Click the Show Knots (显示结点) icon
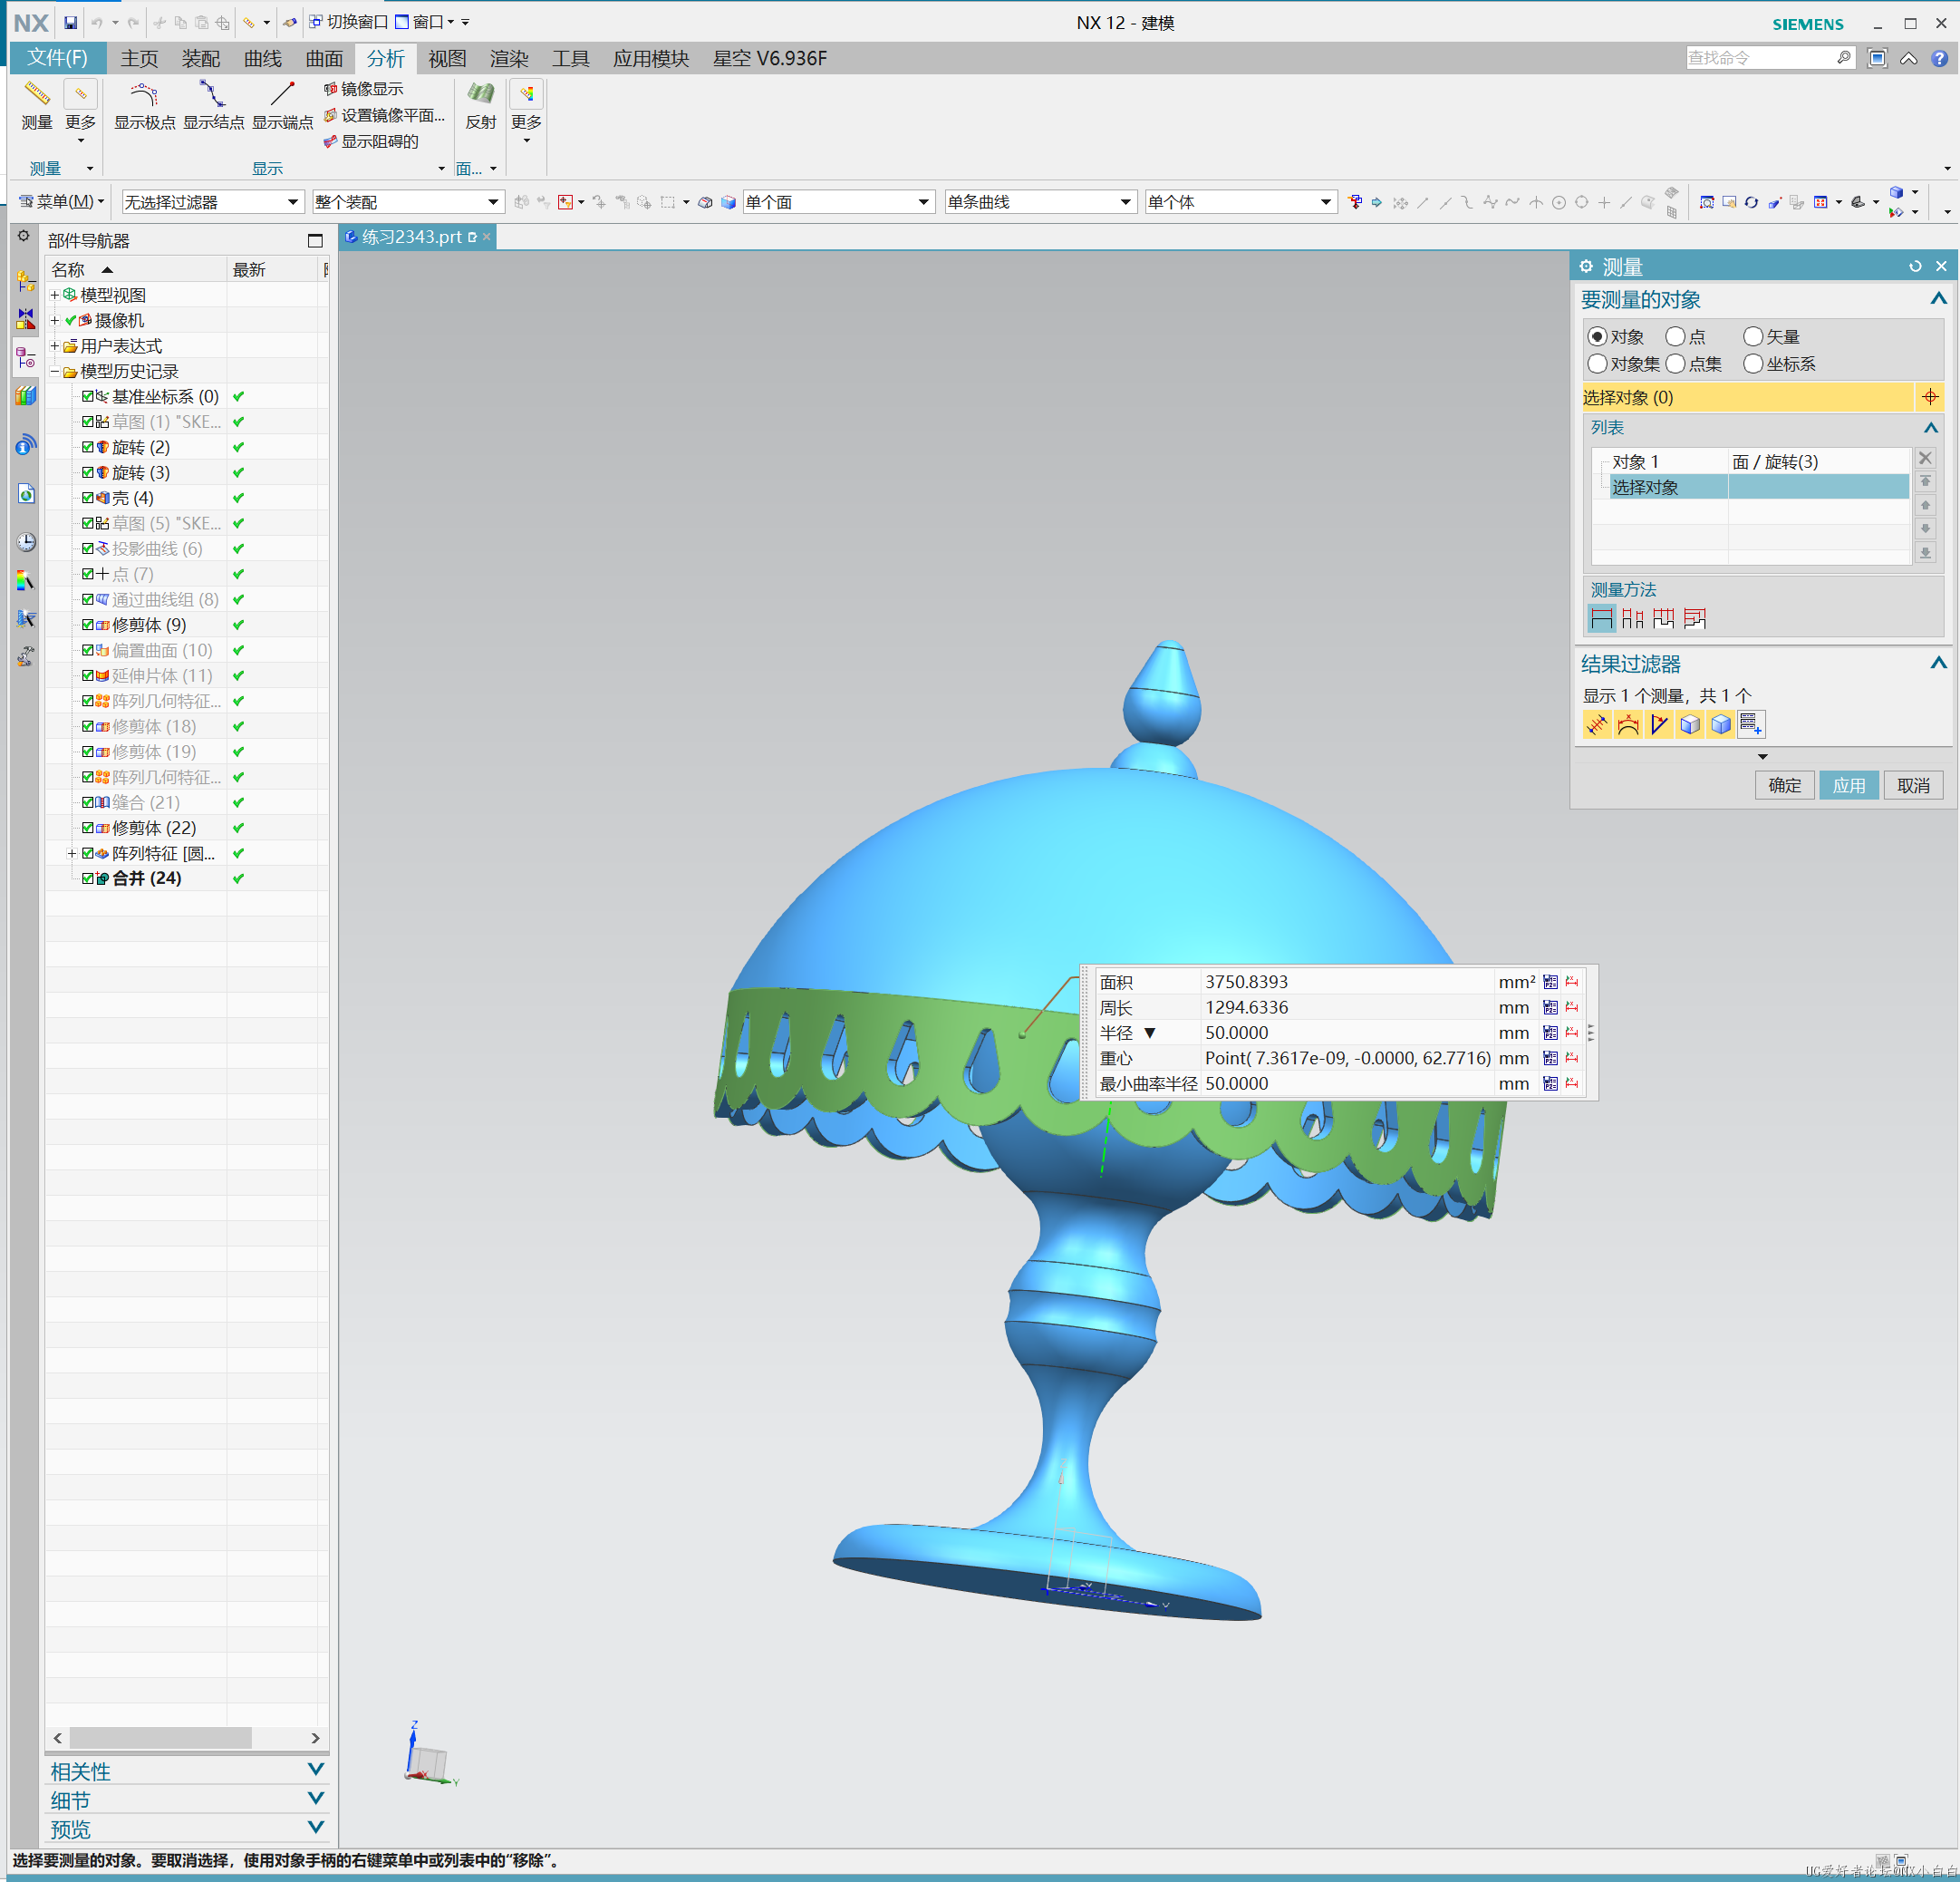 [212, 95]
